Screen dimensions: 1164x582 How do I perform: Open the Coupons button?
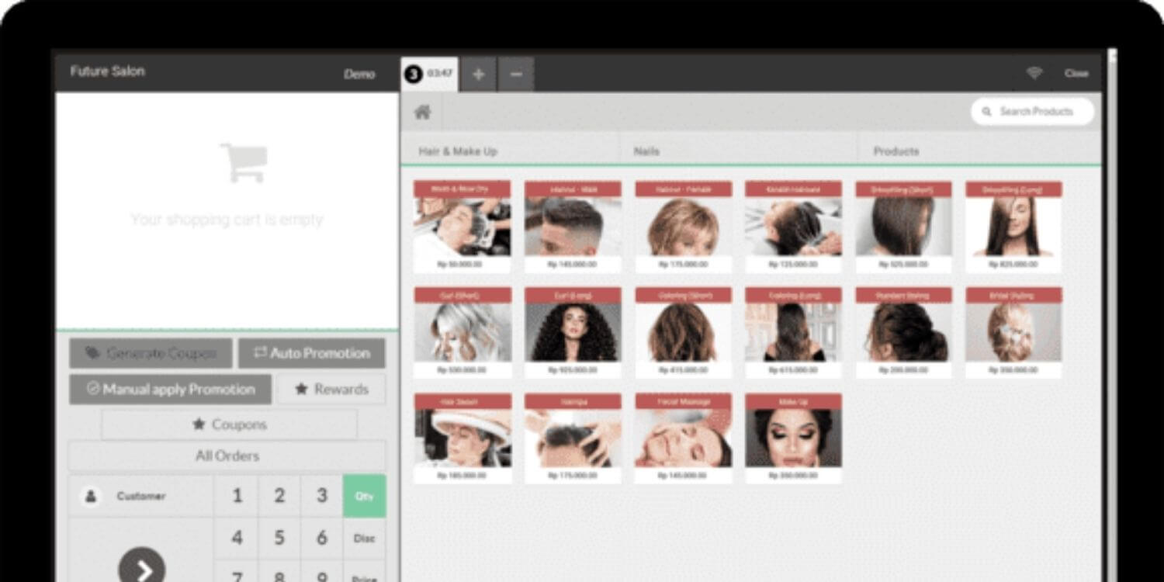(x=229, y=424)
